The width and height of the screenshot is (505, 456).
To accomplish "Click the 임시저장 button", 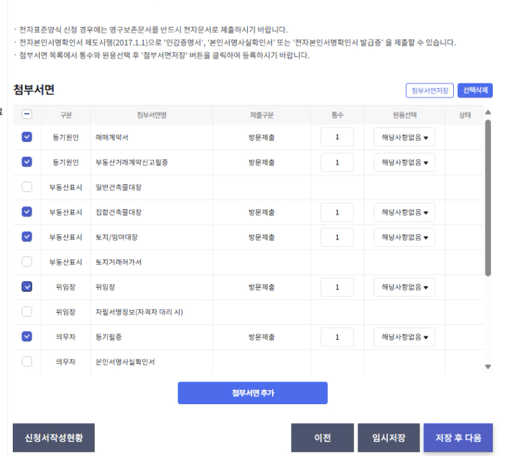I will [x=389, y=438].
